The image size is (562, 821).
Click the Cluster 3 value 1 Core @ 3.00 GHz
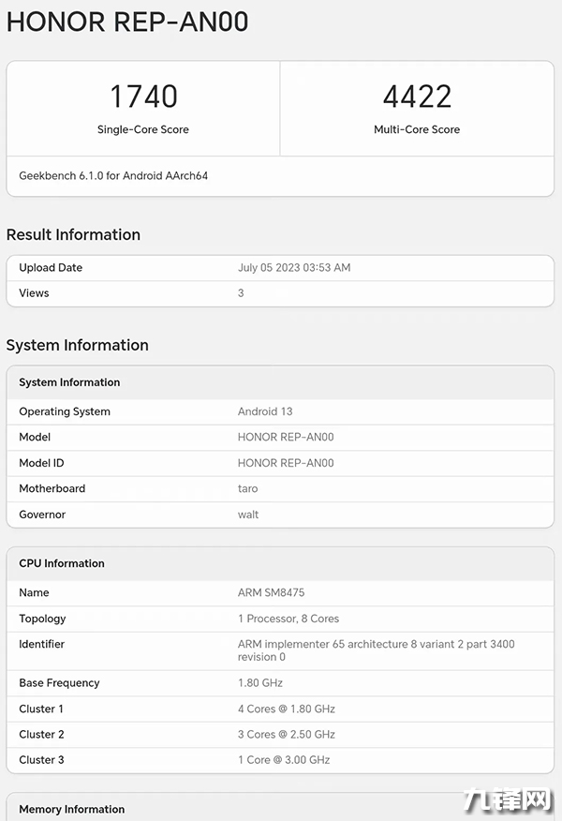point(284,759)
